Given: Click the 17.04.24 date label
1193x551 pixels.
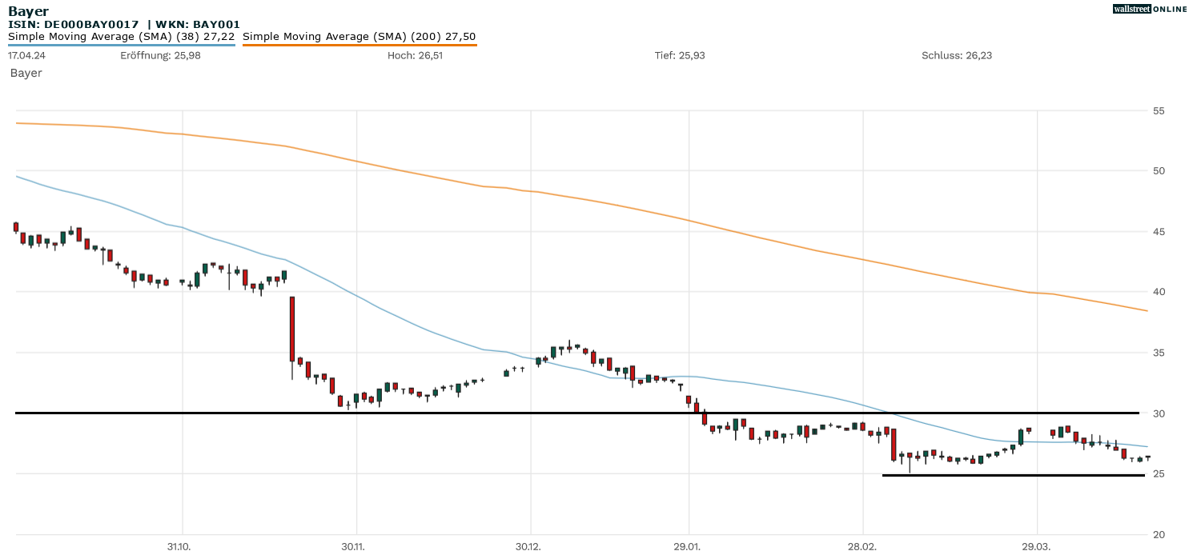Looking at the screenshot, I should click(26, 55).
